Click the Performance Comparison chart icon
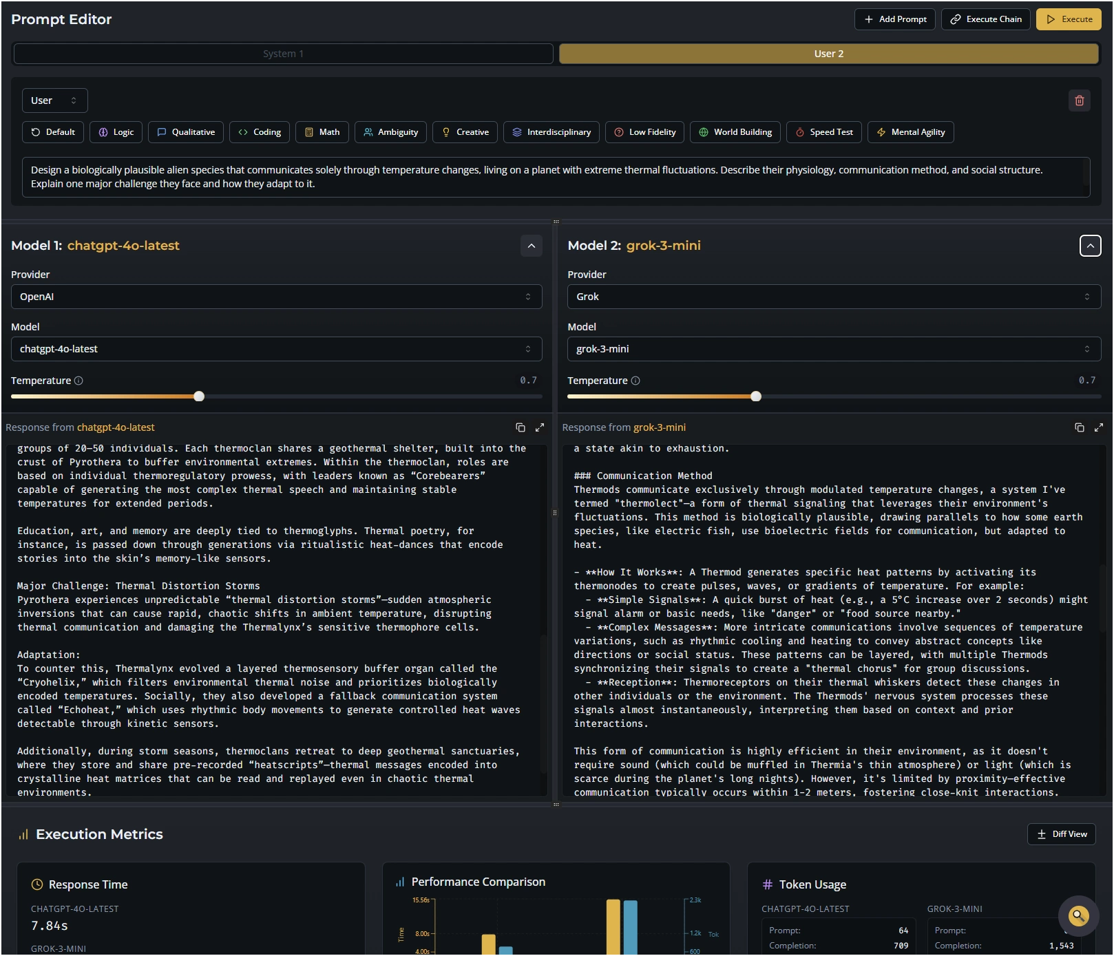 point(400,882)
